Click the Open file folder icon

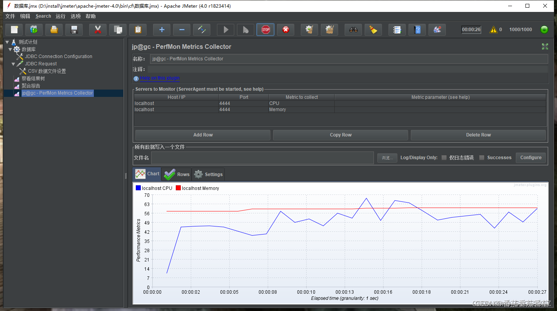point(54,30)
